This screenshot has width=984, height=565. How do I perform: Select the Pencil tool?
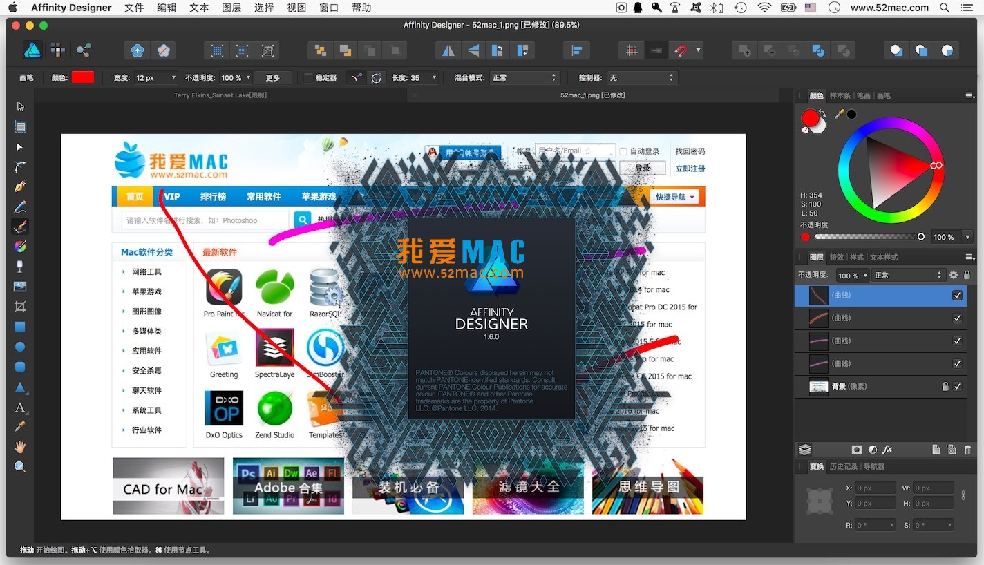[x=19, y=206]
